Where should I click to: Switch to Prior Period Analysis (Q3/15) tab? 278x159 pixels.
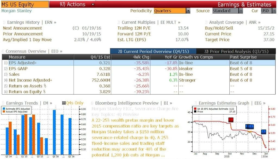[236, 51]
